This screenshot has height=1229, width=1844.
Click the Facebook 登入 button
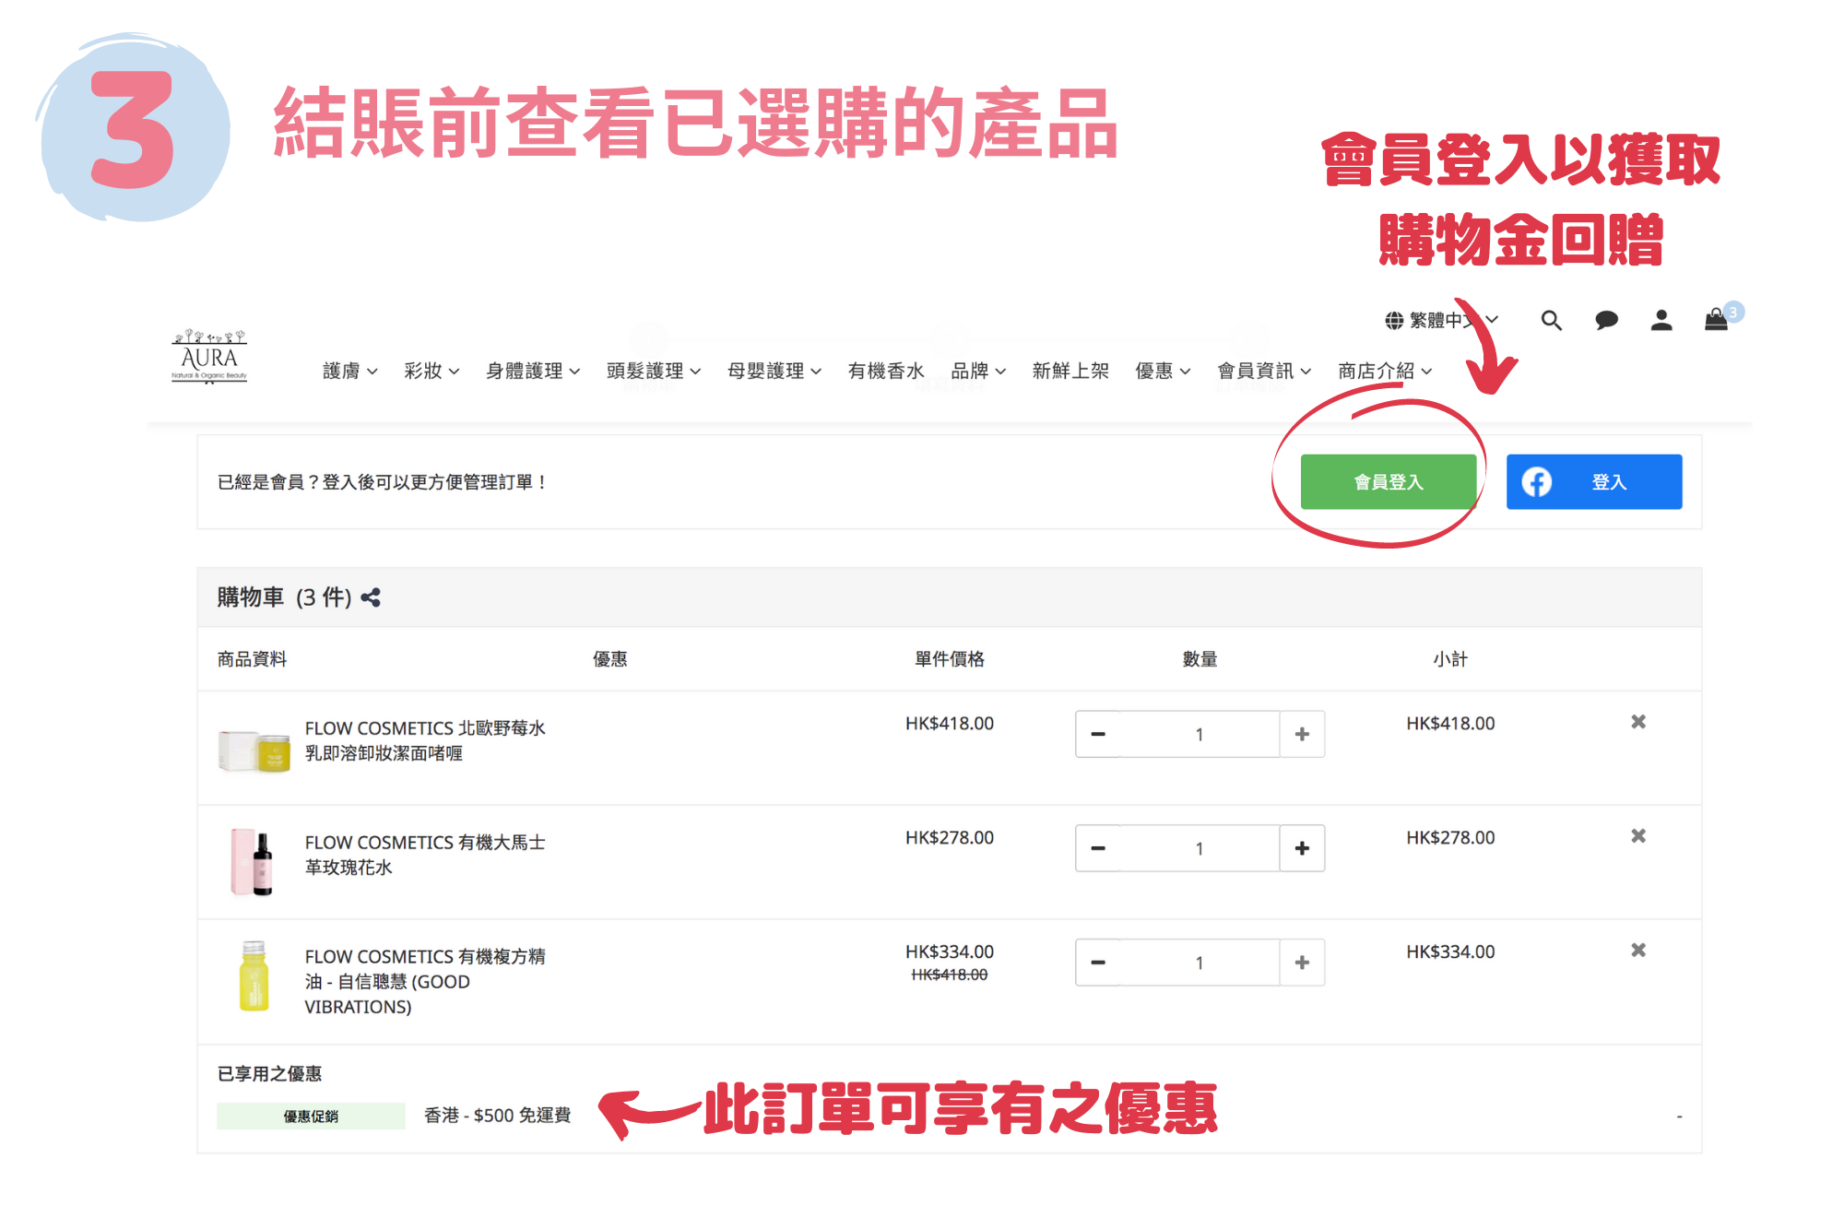tap(1593, 481)
